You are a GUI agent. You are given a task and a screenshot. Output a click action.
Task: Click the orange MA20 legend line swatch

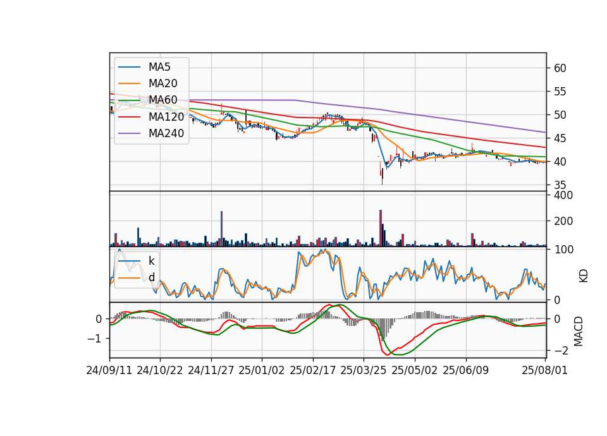[x=129, y=83]
